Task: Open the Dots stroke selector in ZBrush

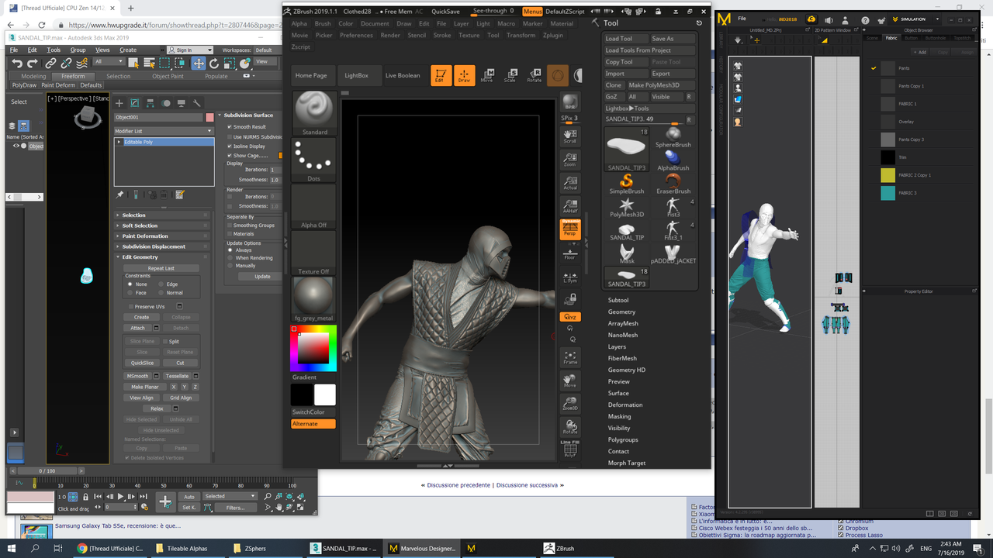Action: pyautogui.click(x=314, y=160)
